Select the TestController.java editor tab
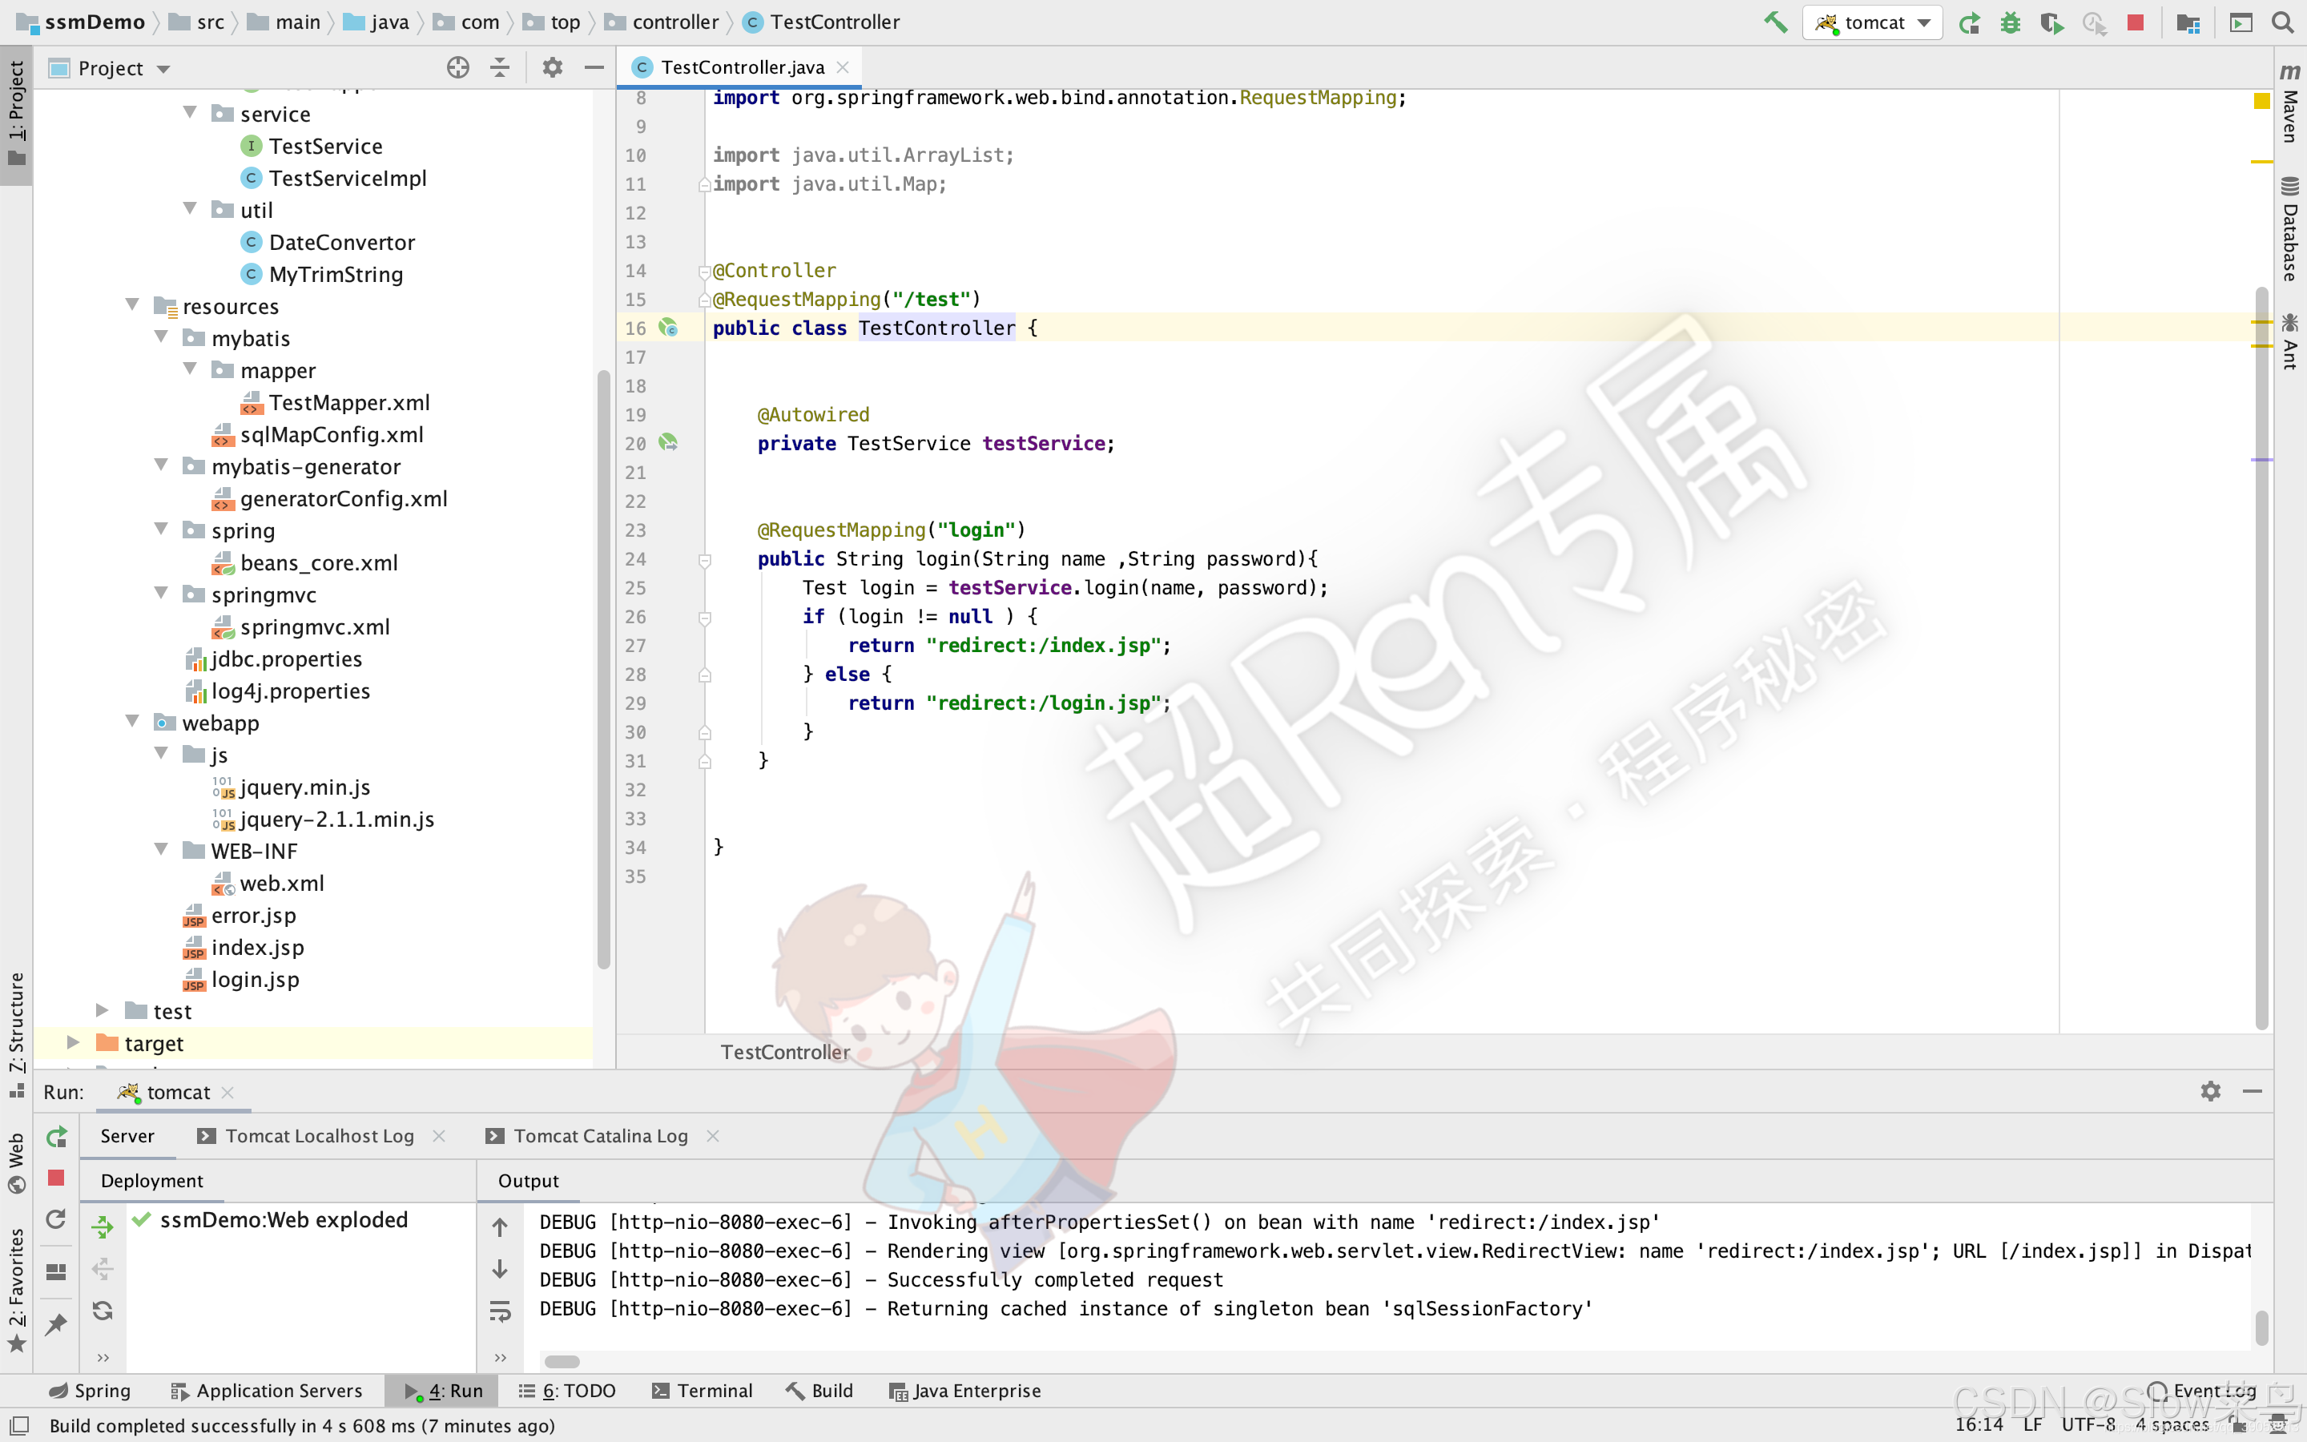2307x1442 pixels. coord(741,66)
